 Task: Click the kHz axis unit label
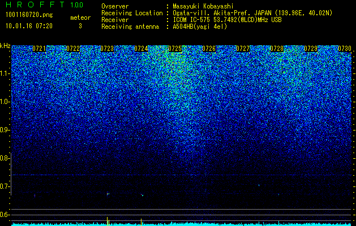point(5,46)
